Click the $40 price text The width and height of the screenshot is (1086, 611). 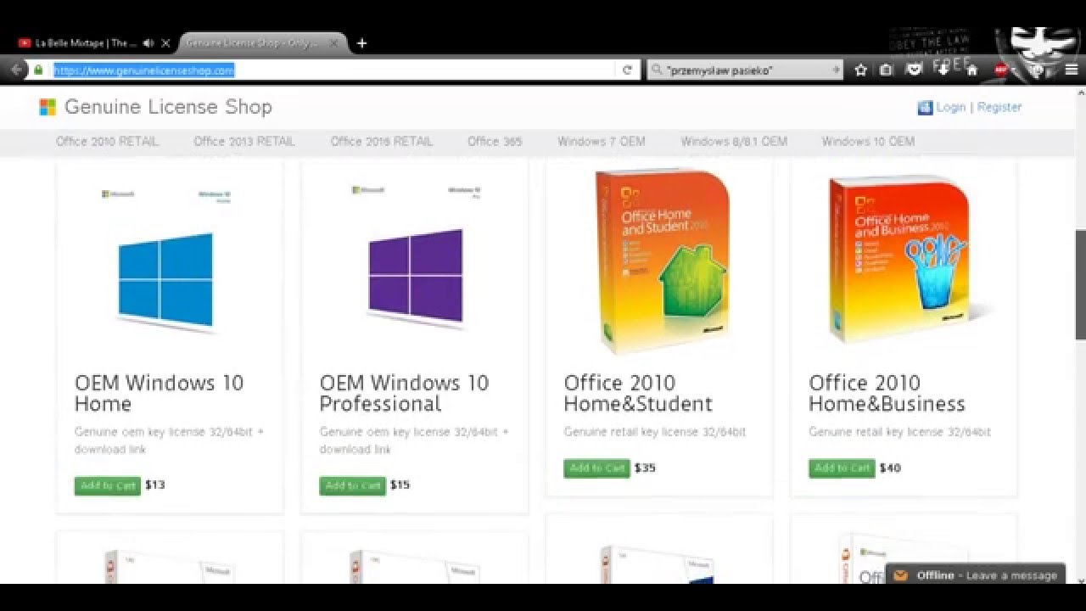(x=890, y=468)
